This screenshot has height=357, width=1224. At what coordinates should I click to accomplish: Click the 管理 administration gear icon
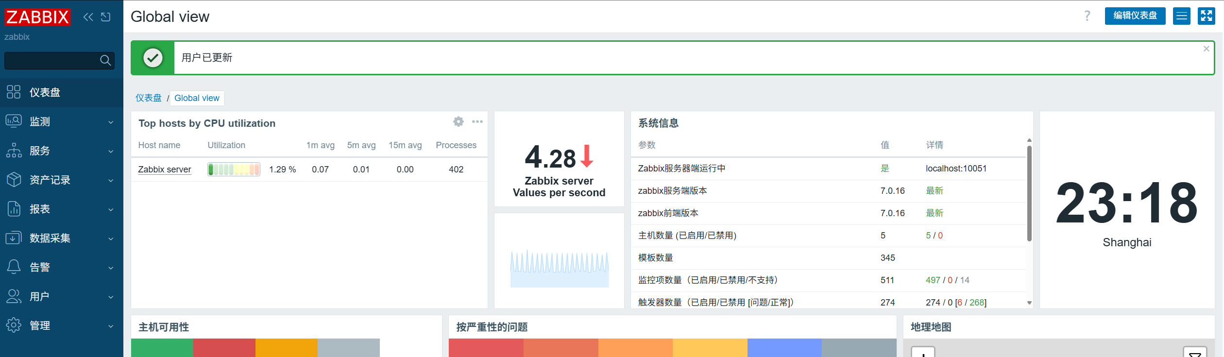click(14, 325)
